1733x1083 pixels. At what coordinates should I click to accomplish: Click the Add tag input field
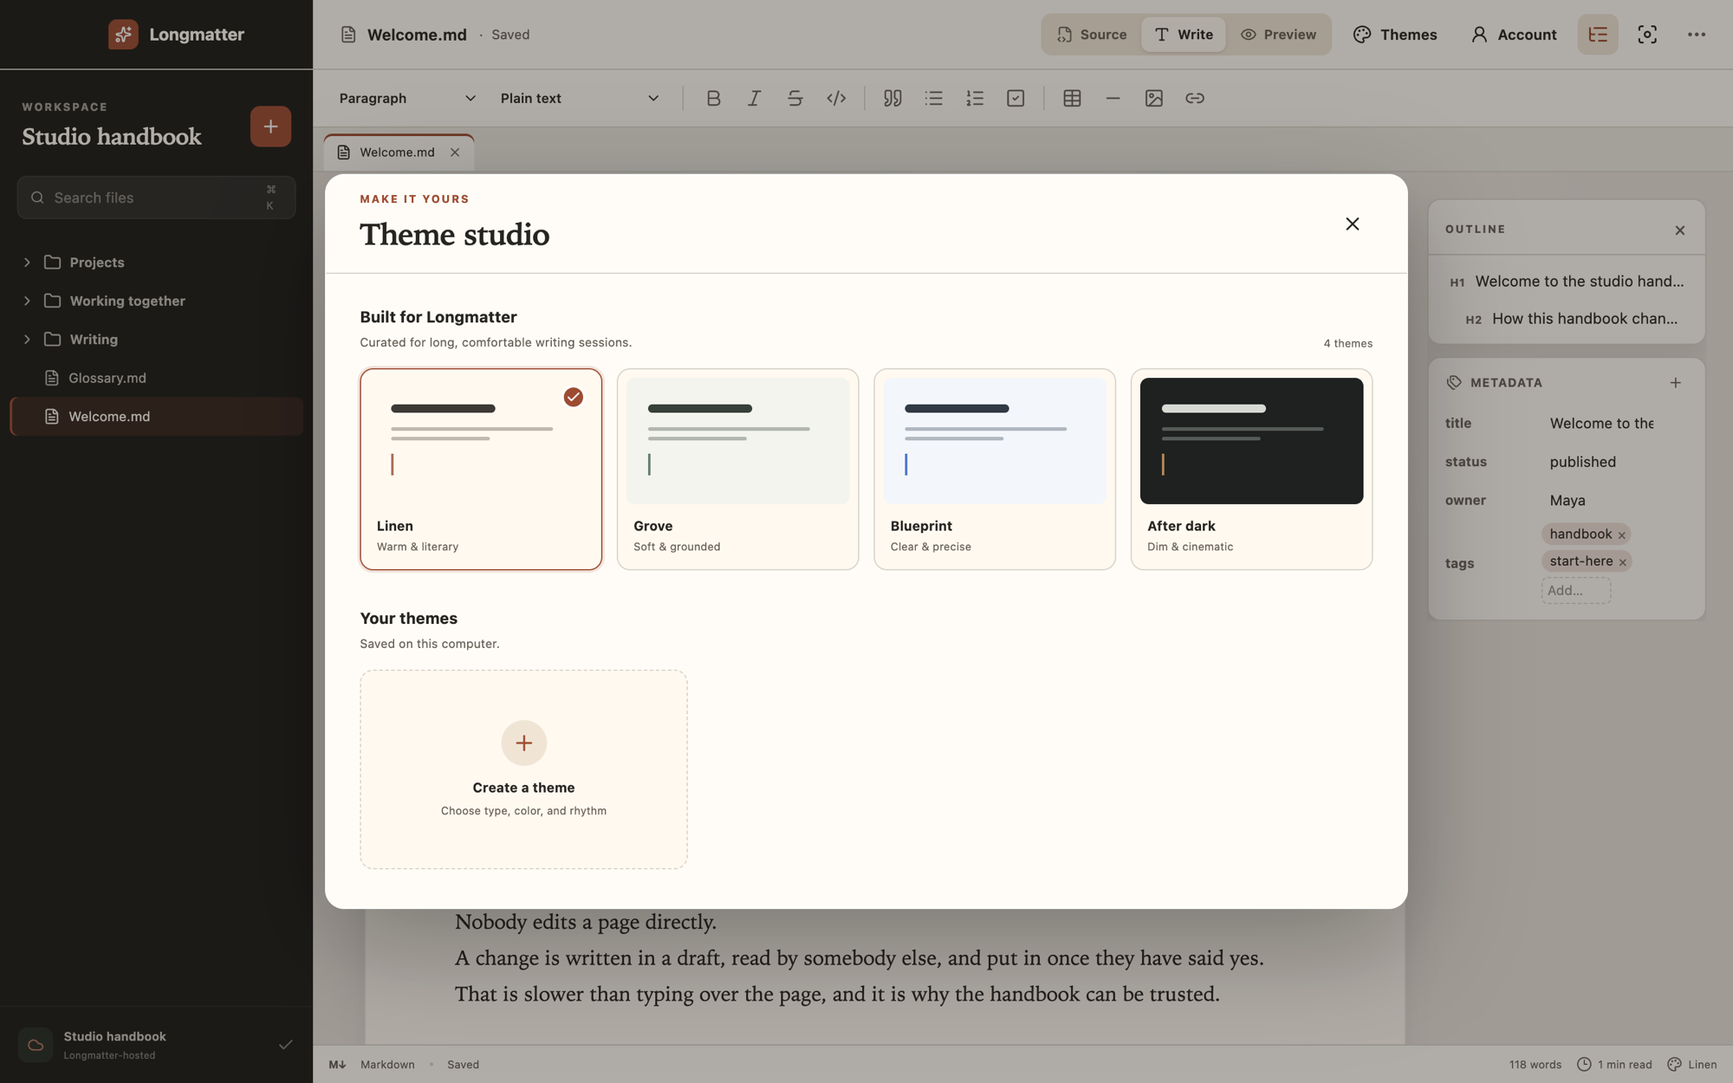(x=1576, y=590)
